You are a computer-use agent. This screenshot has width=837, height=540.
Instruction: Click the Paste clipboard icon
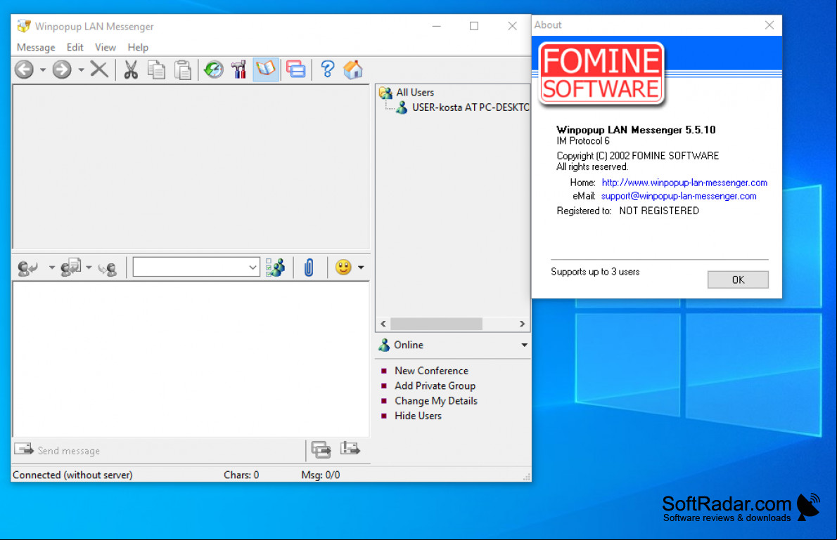coord(183,70)
